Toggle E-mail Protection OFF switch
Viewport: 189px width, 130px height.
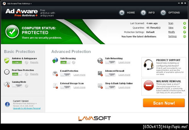tap(65, 75)
